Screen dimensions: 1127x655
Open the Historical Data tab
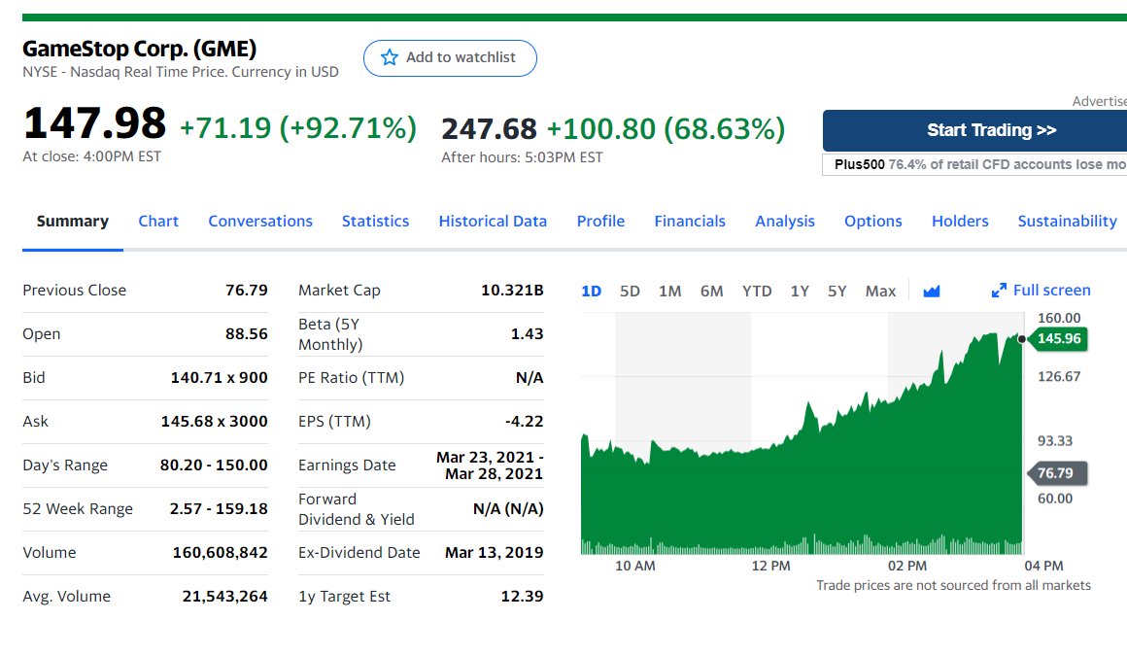click(x=494, y=222)
